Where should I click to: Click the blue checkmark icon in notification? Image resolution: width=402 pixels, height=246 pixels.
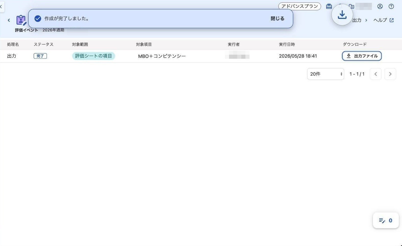pyautogui.click(x=38, y=19)
